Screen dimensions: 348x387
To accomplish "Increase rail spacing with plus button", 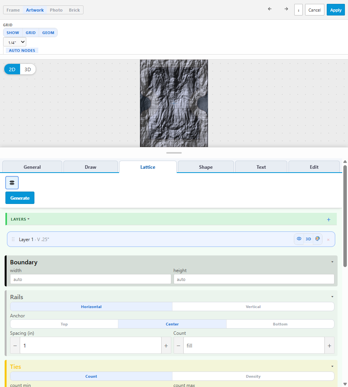I will (166, 346).
